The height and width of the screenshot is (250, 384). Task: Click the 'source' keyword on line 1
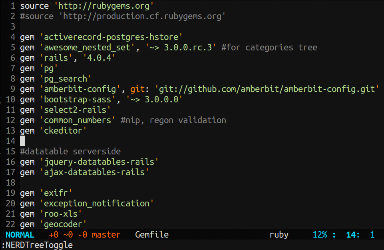point(34,6)
